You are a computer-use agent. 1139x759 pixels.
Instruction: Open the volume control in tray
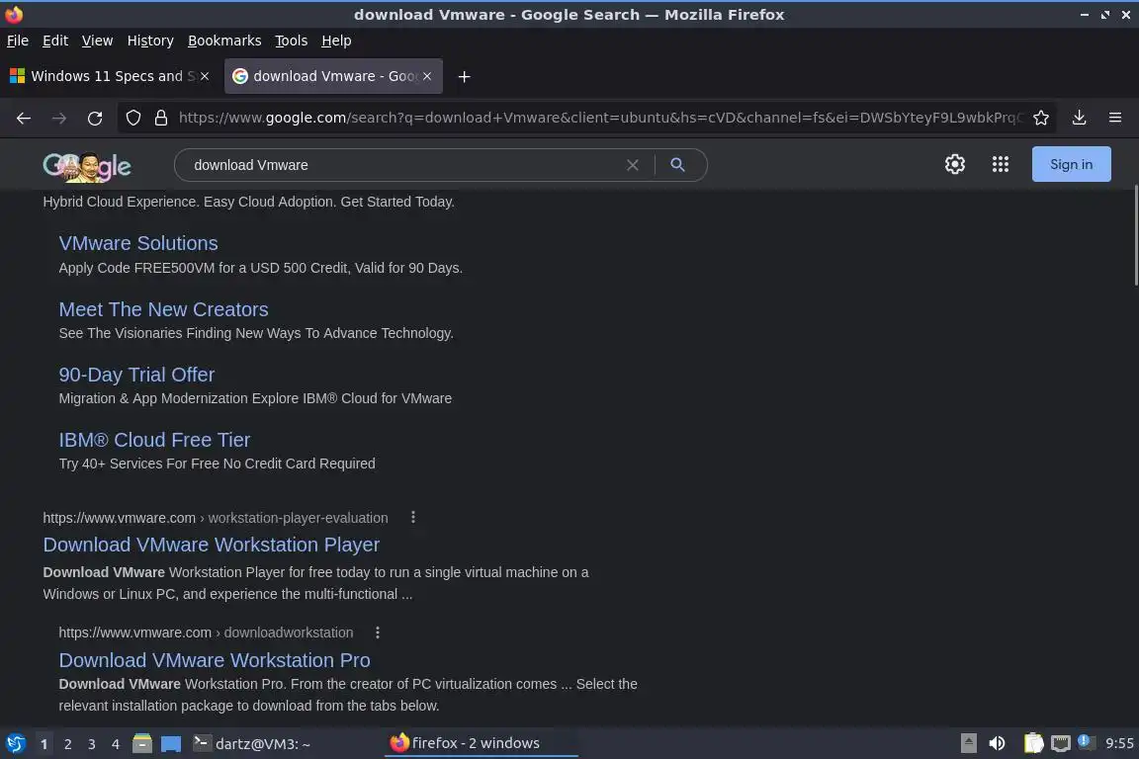coord(998,743)
